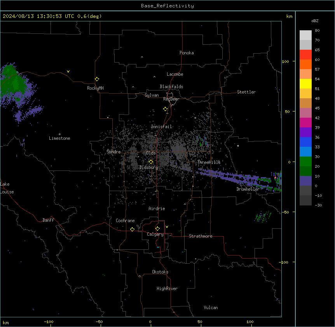Click the yellow marker near RockyMH

(x=97, y=79)
